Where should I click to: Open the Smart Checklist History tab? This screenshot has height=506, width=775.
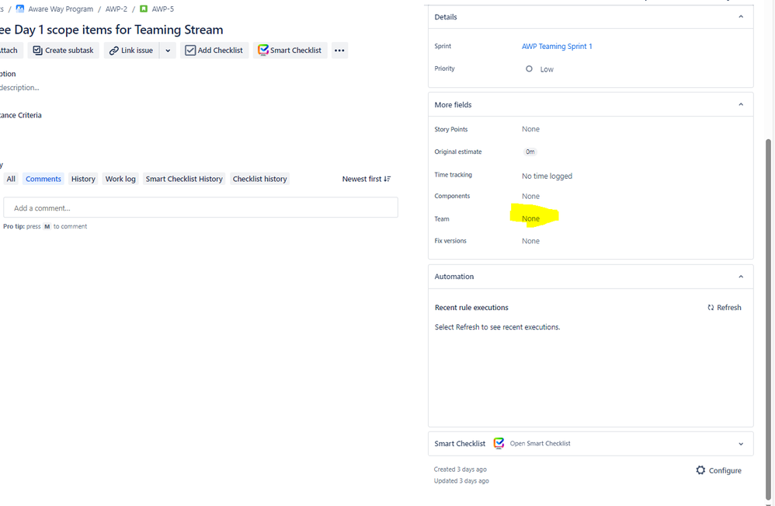(x=184, y=179)
